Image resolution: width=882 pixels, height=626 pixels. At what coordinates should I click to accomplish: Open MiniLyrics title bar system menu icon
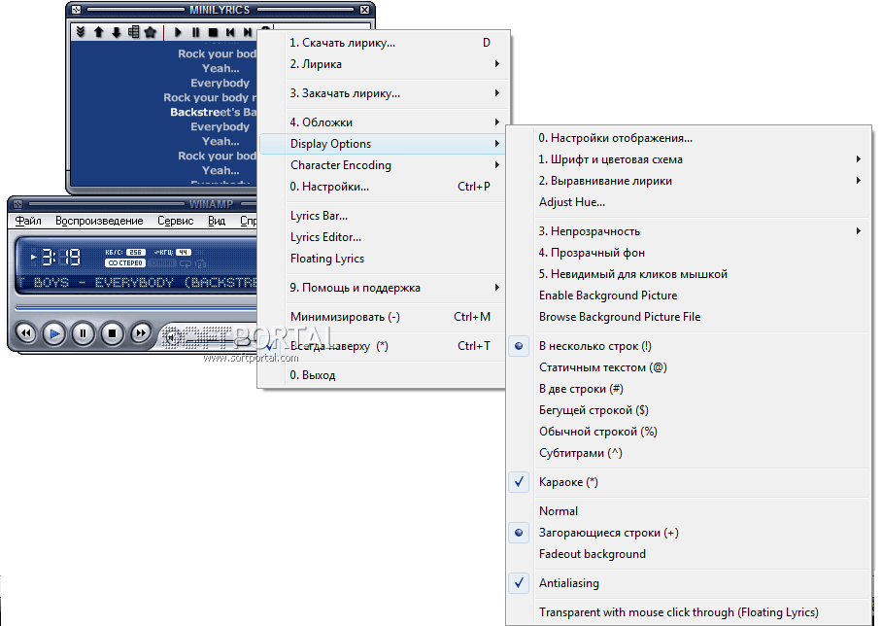point(77,10)
